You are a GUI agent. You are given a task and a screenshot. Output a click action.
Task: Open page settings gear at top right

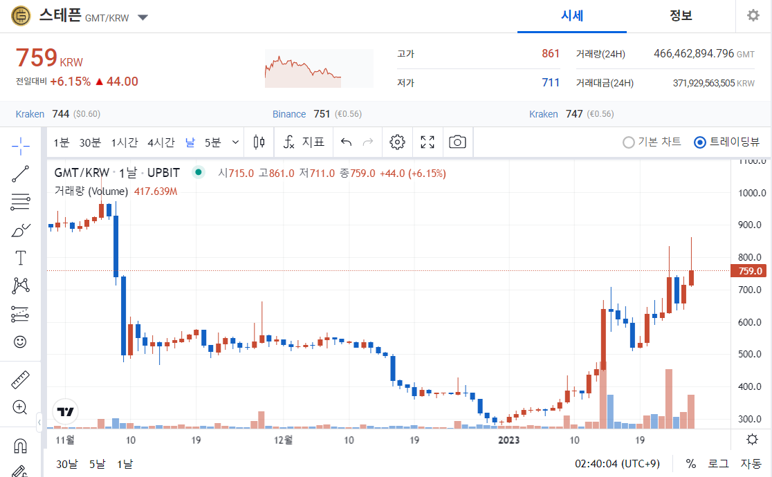[753, 15]
